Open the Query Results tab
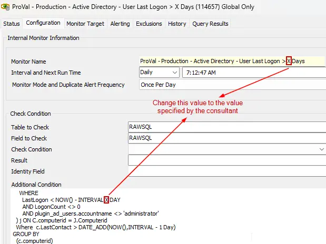Viewport: 326px width, 244px height. point(210,24)
